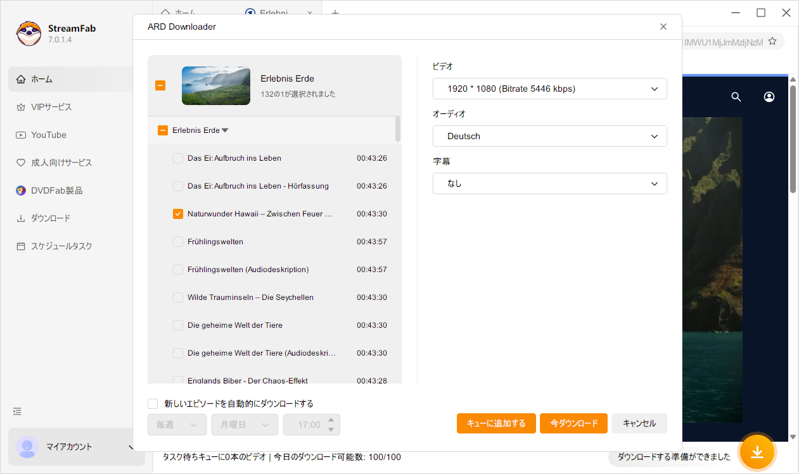Check the Frühlingswelten episode
The height and width of the screenshot is (474, 799).
point(178,241)
